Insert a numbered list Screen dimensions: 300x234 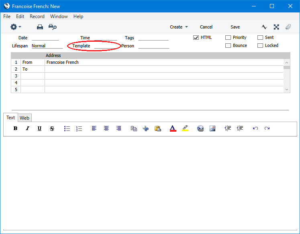click(79, 128)
